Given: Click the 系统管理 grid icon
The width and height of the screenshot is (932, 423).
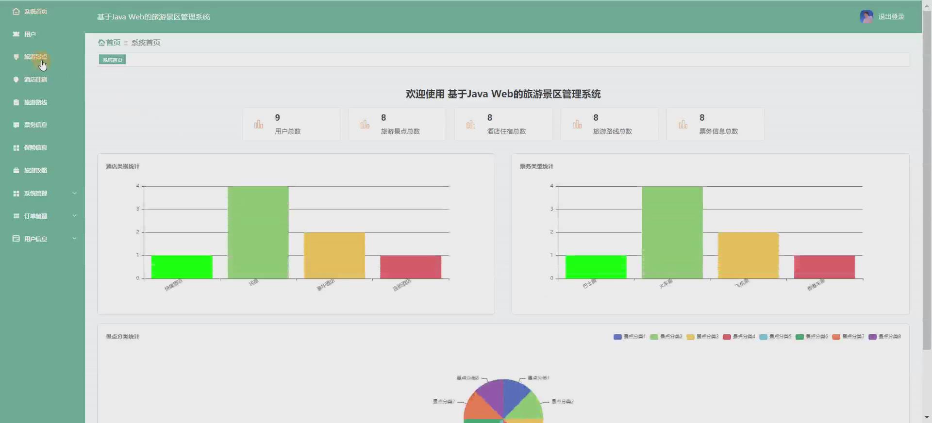Looking at the screenshot, I should (x=16, y=193).
